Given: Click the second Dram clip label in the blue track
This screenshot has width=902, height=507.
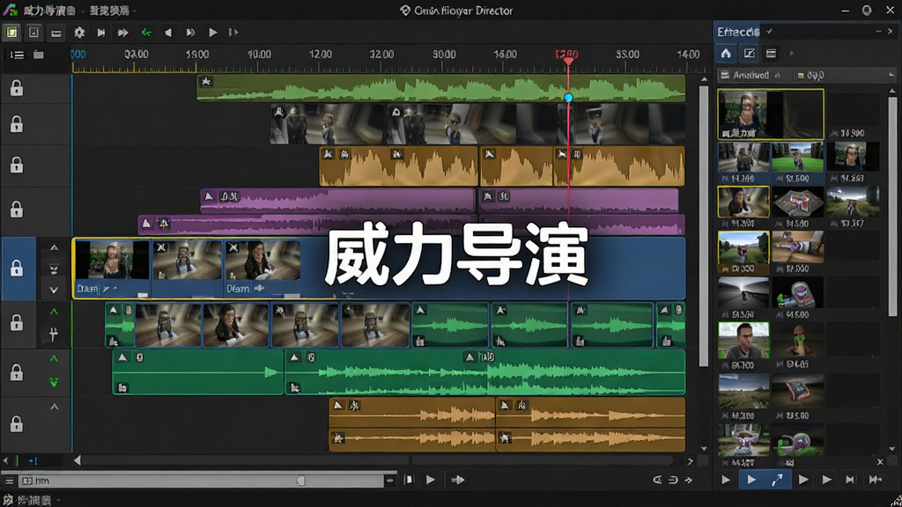Looking at the screenshot, I should [238, 289].
